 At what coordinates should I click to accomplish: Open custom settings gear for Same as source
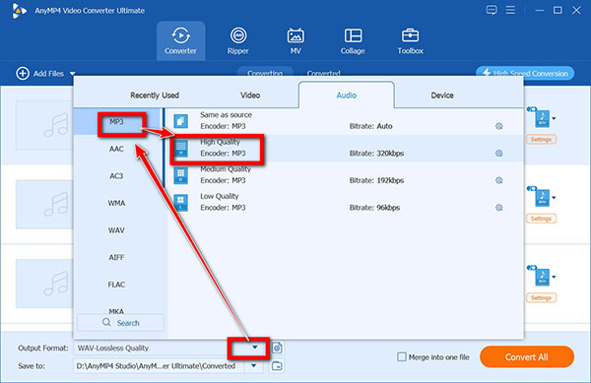click(x=499, y=126)
